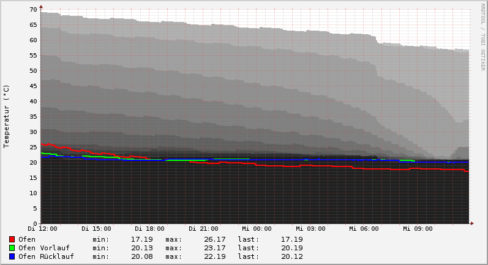Screen dimensions: 488x265
Task: Select the Ofen label beside the red swatch
Action: (27, 239)
